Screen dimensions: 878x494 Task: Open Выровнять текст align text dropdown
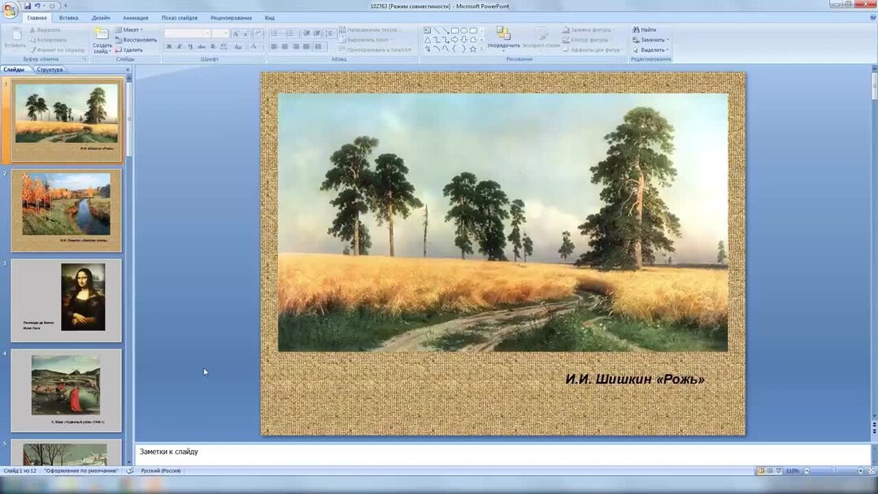click(x=365, y=40)
